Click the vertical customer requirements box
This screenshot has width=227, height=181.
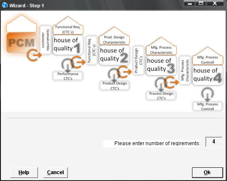[46, 40]
